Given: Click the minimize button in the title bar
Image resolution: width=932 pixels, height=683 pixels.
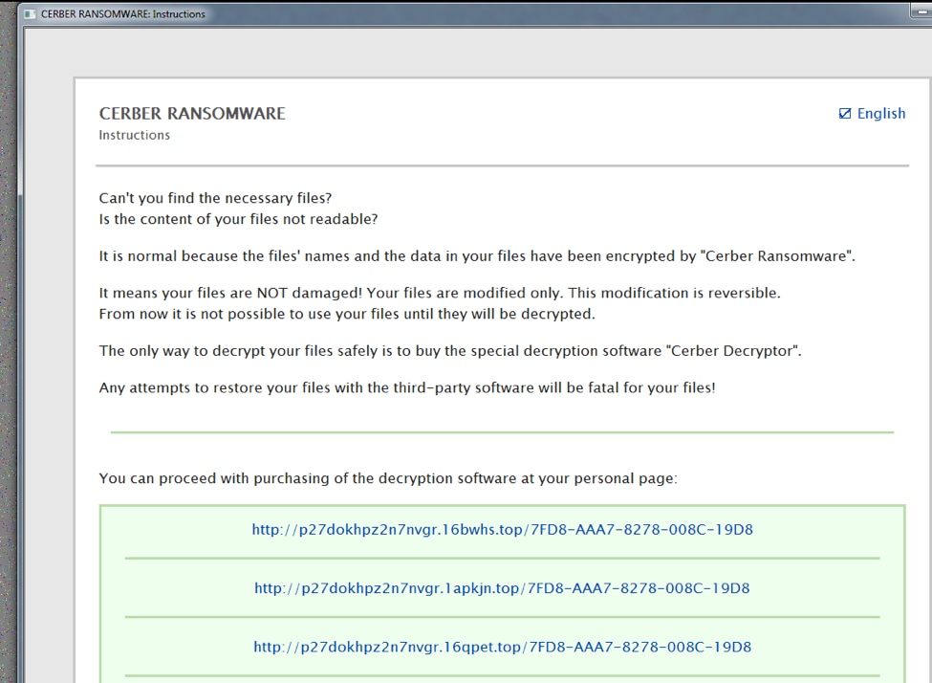Looking at the screenshot, I should coord(921,11).
